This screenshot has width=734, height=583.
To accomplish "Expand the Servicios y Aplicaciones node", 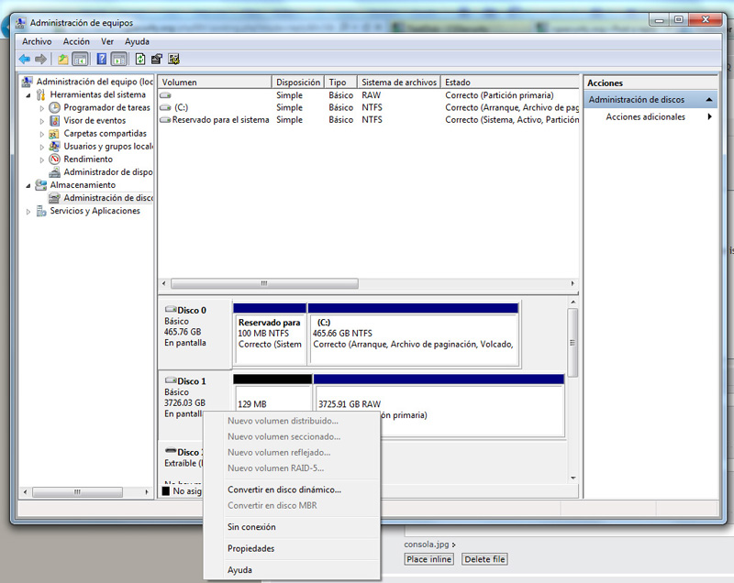I will [x=28, y=211].
